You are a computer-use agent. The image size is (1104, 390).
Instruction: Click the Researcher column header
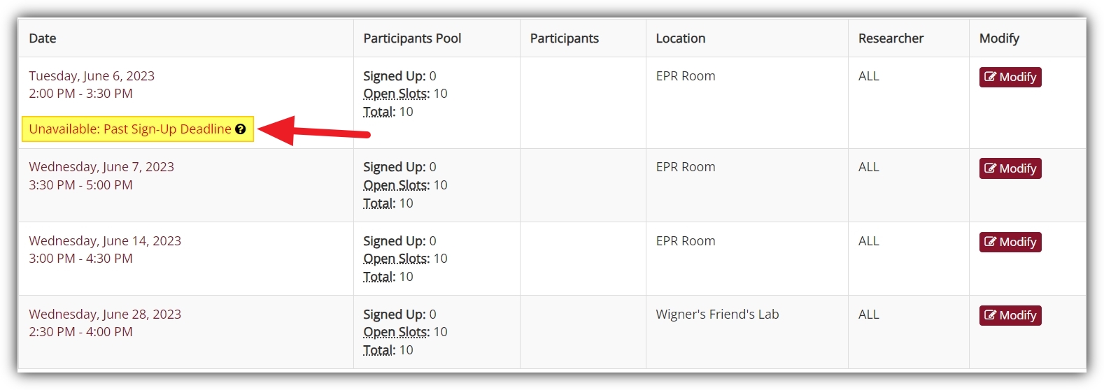pos(891,38)
